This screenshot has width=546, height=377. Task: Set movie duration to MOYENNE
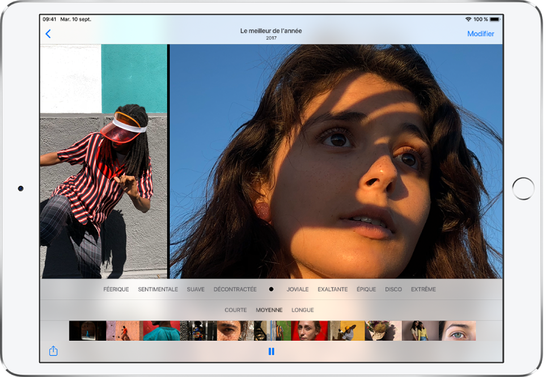pos(269,310)
